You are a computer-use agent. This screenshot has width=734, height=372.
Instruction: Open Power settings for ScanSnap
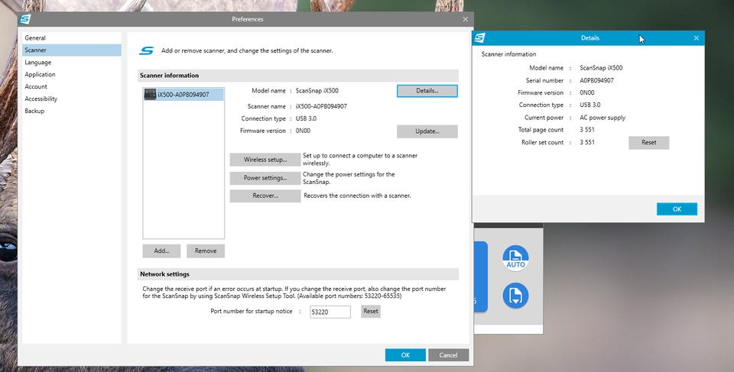coord(265,178)
